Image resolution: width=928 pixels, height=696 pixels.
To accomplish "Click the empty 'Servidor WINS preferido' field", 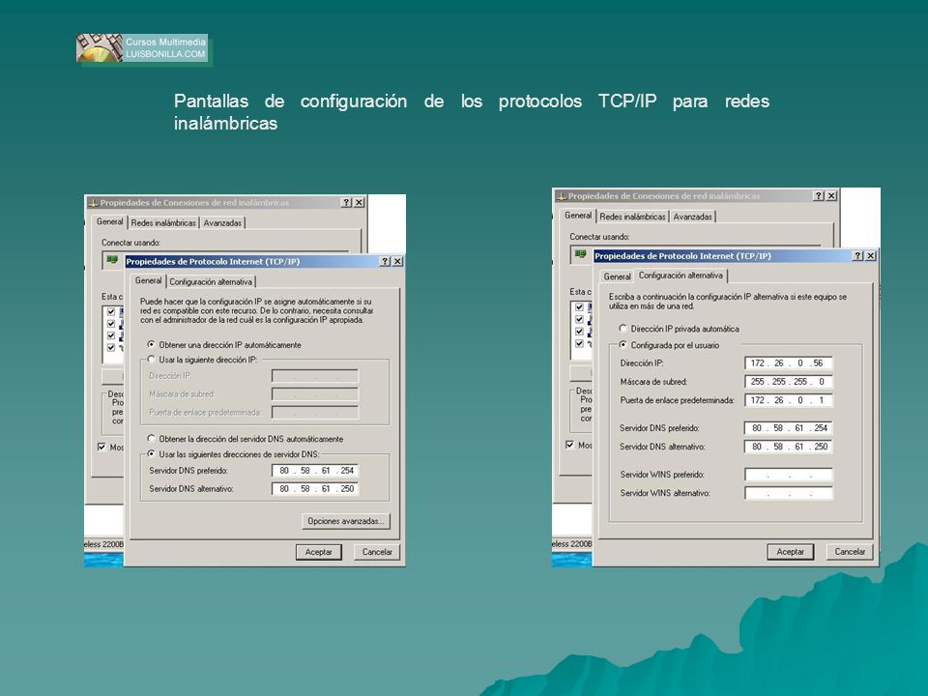I will pyautogui.click(x=789, y=474).
